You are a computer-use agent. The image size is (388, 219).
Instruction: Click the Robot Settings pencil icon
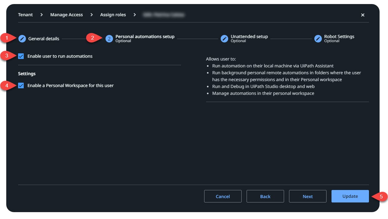(318, 39)
